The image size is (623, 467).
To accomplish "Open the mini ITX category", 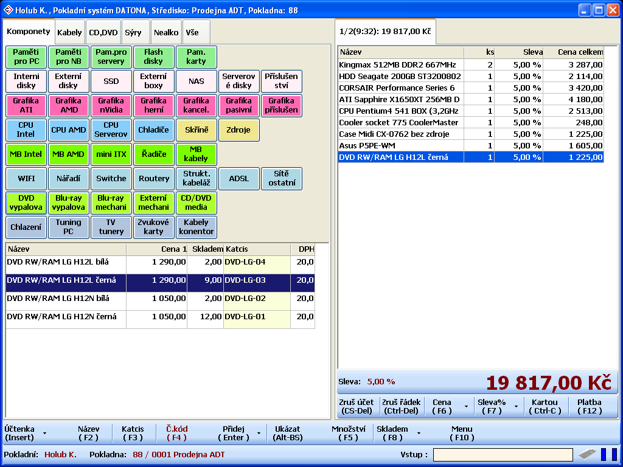I will point(111,154).
